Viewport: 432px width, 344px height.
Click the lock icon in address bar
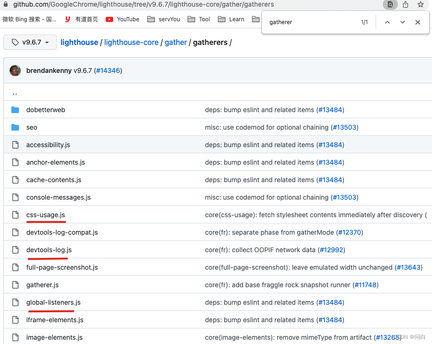(6, 4)
